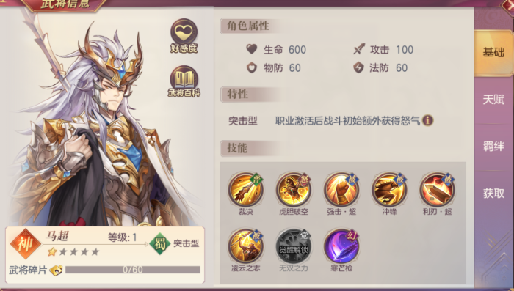Viewport: 514px width, 291px height.
Task: Click the 神 rarity badge
Action: (26, 243)
